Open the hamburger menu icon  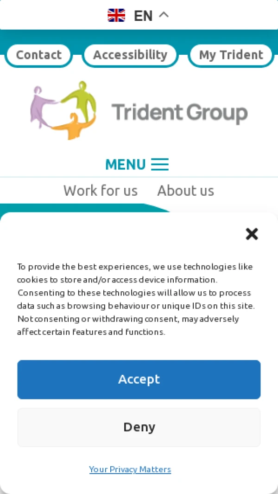tap(160, 164)
